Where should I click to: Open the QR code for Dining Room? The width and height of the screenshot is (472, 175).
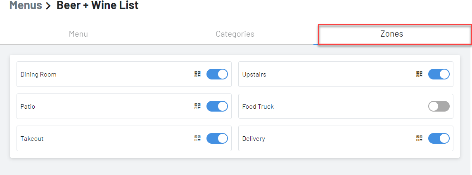click(197, 74)
